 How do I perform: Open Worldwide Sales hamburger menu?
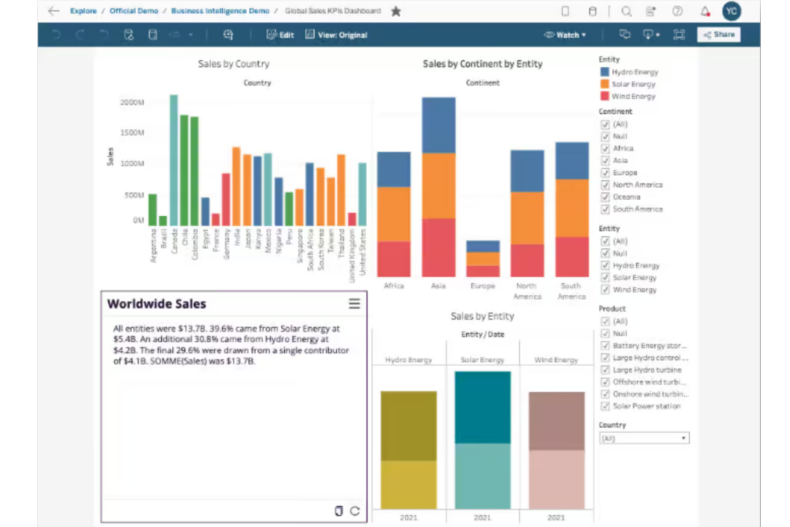point(354,304)
